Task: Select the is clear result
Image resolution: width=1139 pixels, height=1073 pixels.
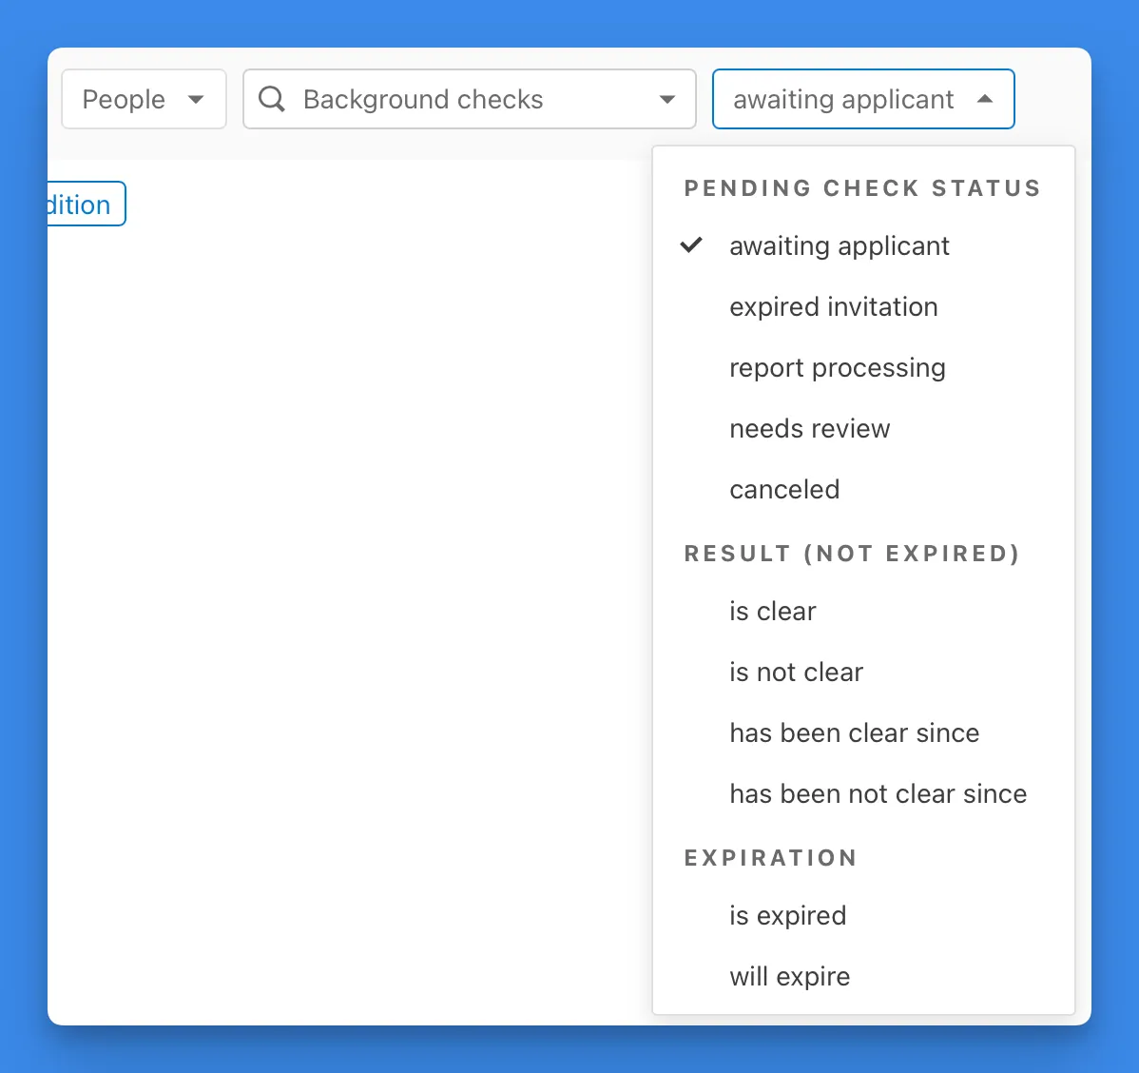Action: point(772,612)
